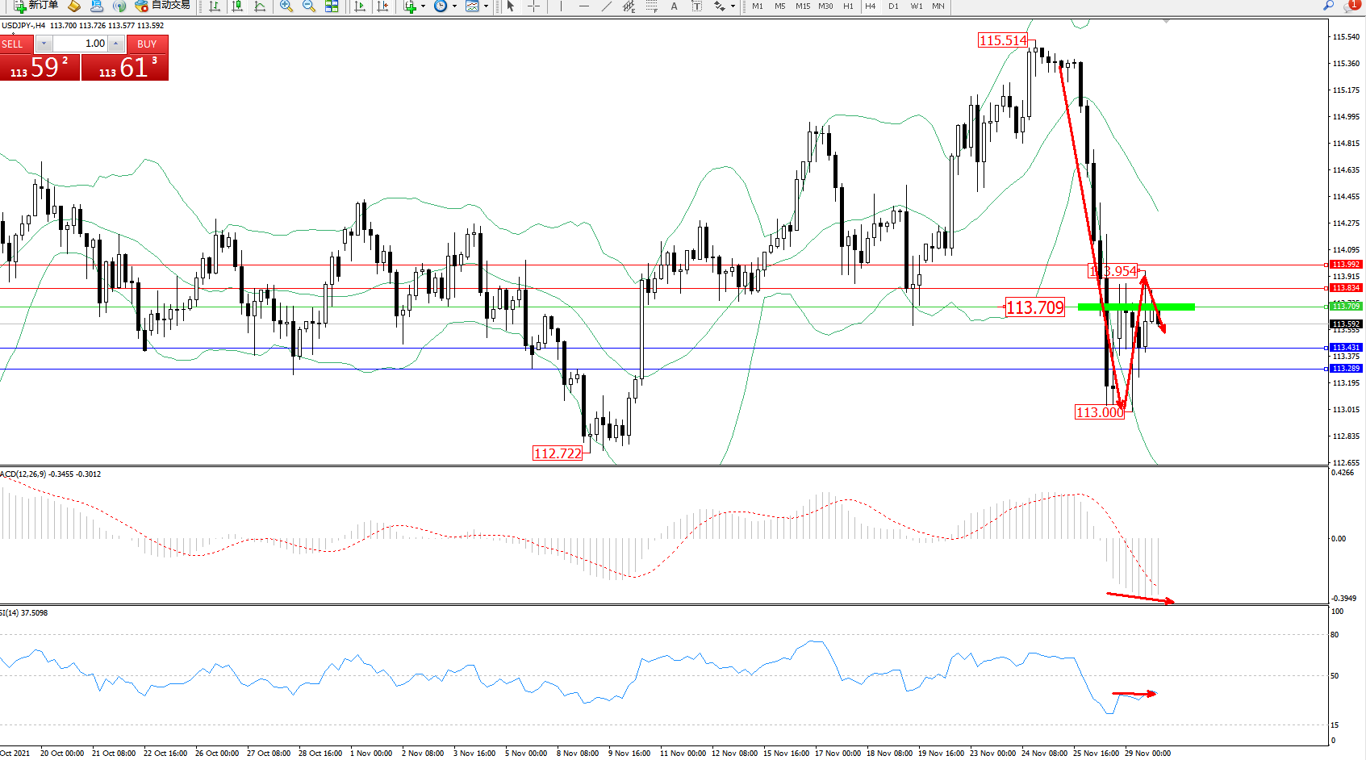Viewport: 1366px width, 760px height.
Task: Expand the periods clock dropdown
Action: click(454, 6)
